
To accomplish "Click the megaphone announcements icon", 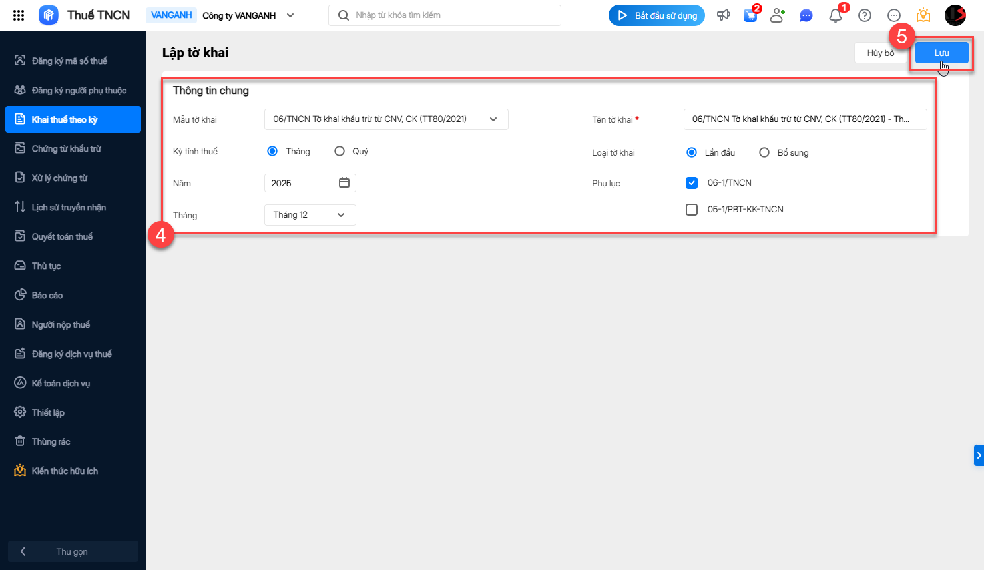I will pos(723,15).
